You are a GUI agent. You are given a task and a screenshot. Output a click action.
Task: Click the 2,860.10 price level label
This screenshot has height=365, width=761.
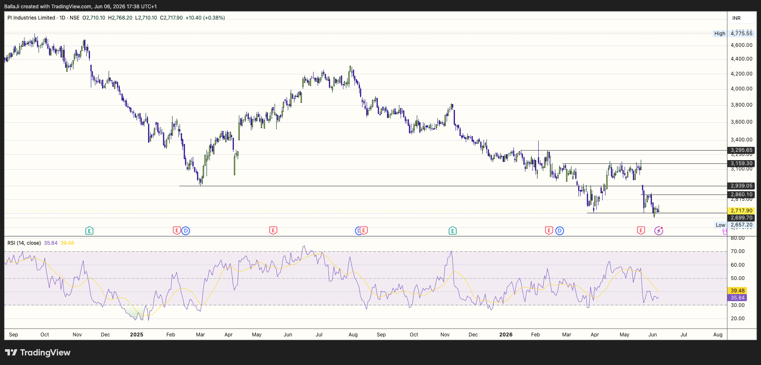coord(742,195)
